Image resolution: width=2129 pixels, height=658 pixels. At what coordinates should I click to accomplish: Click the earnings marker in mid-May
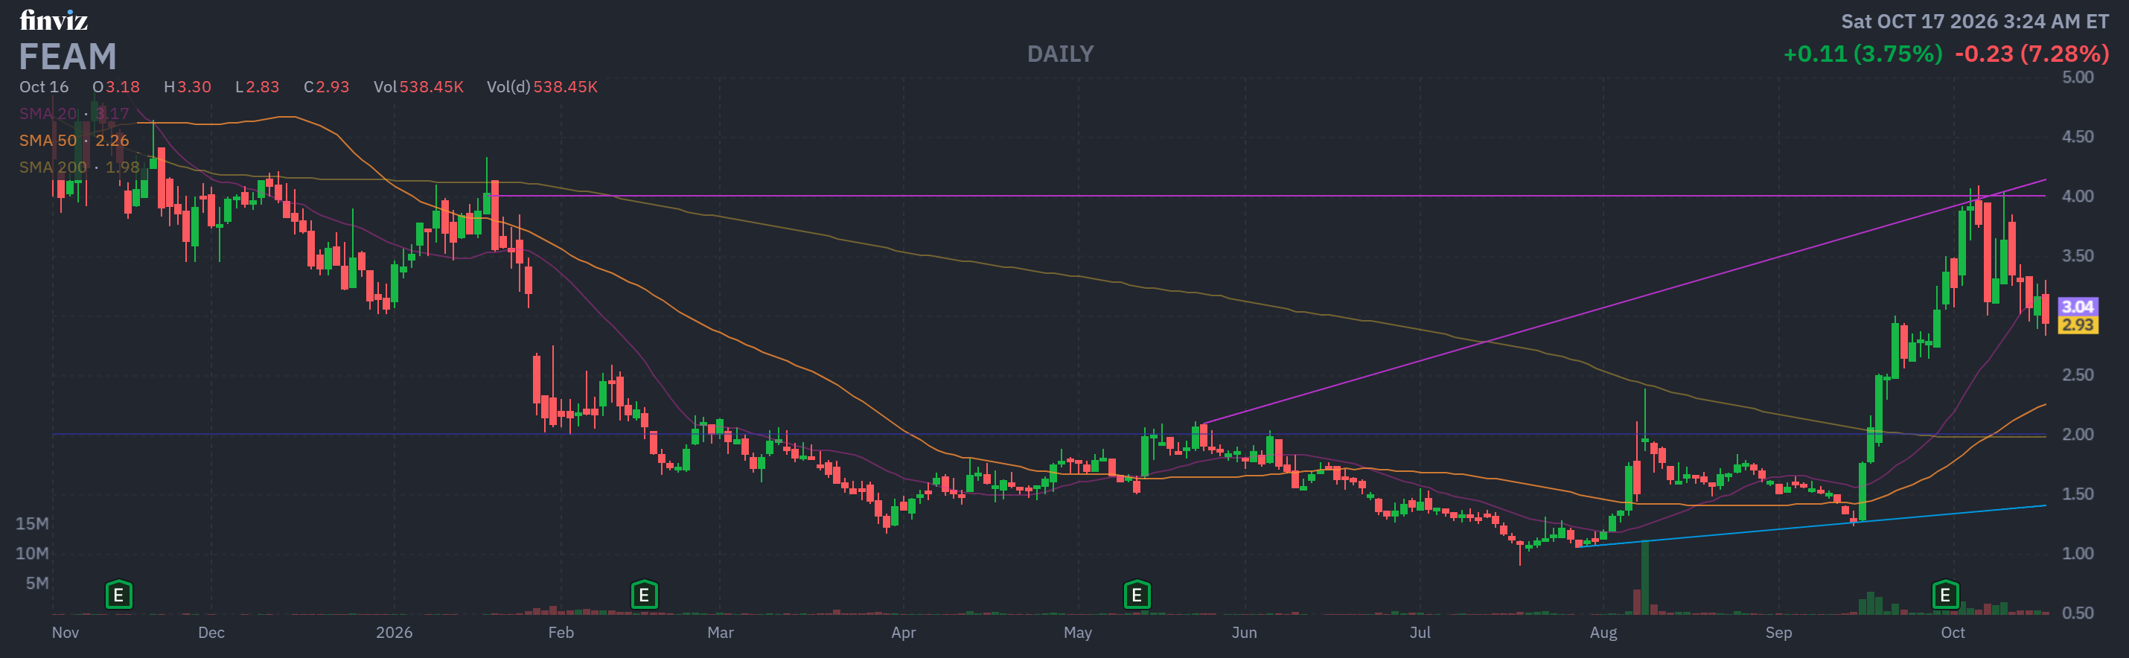[1137, 594]
